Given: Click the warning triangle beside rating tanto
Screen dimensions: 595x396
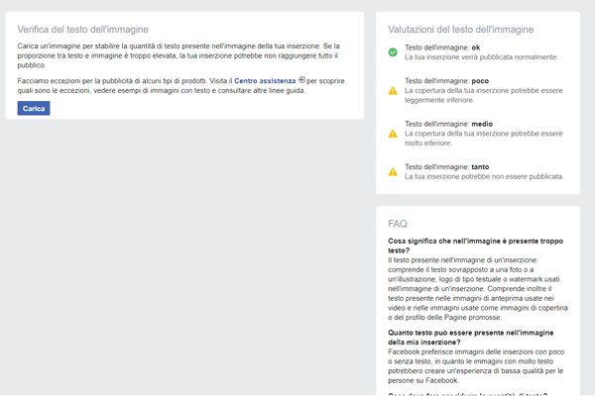Looking at the screenshot, I should [x=393, y=171].
